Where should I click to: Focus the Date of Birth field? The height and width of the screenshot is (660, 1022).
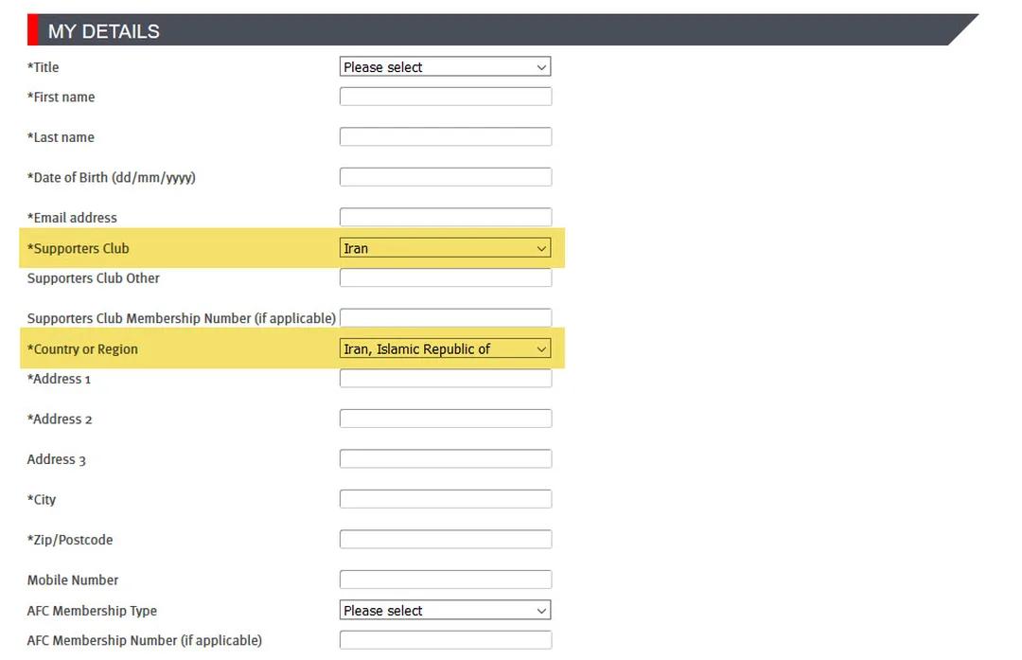(x=446, y=177)
